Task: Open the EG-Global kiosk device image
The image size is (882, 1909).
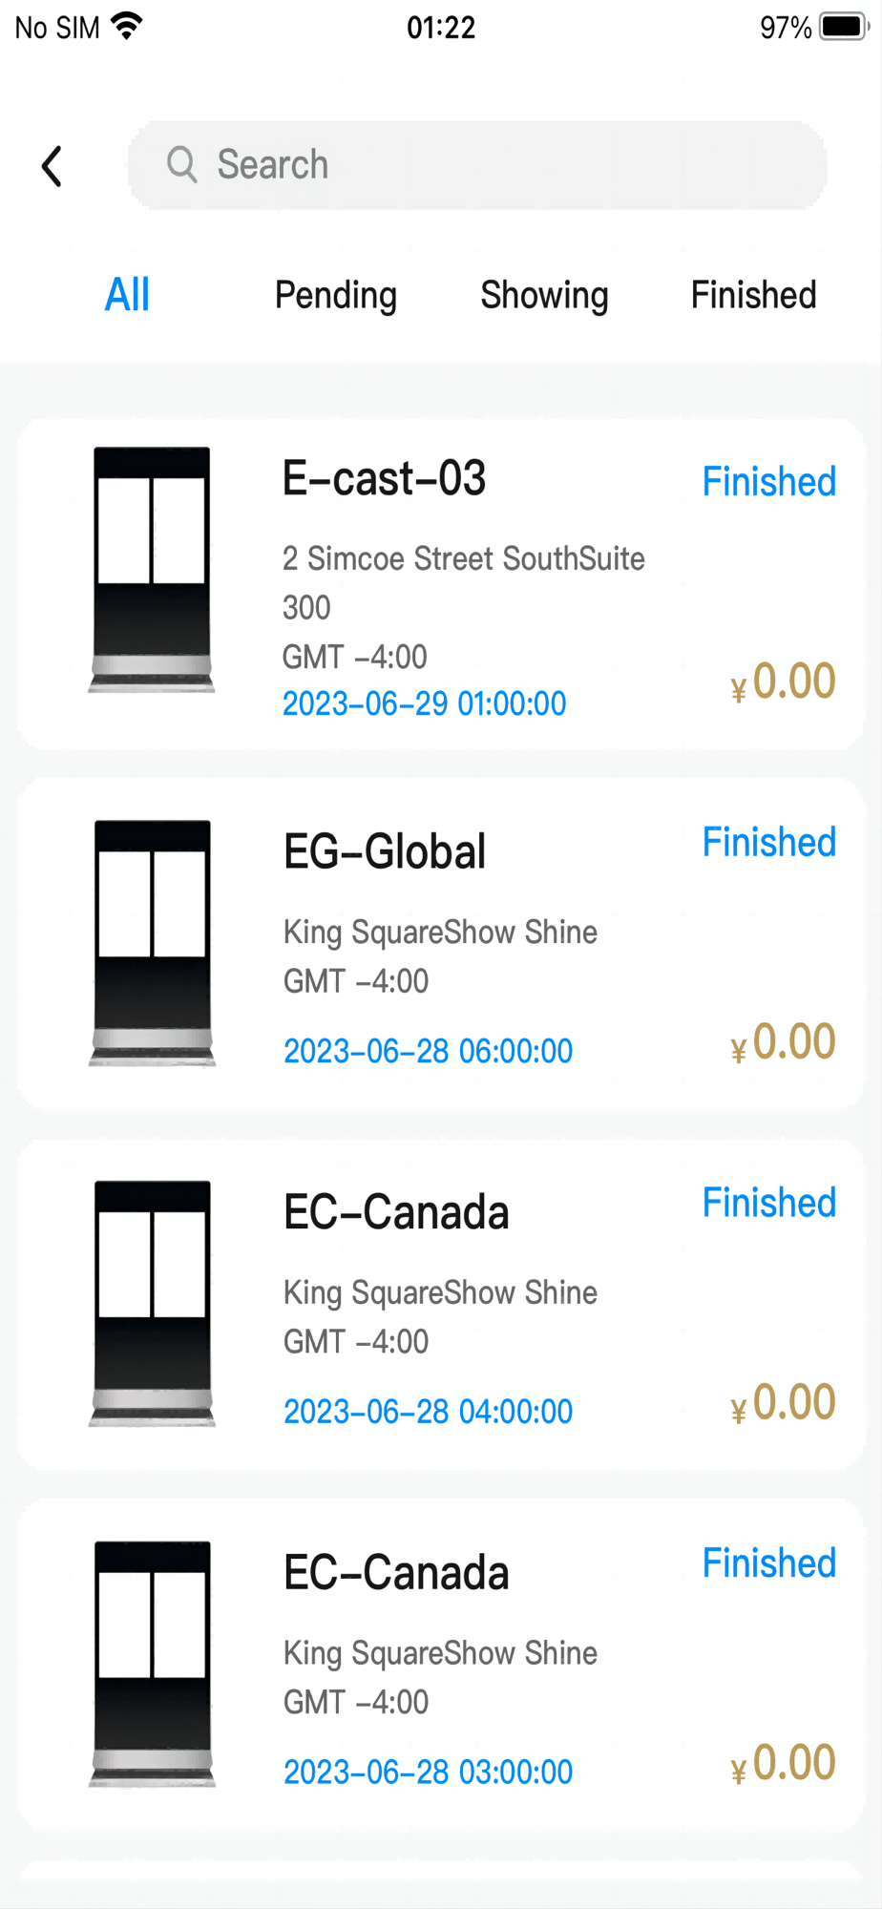Action: (x=152, y=943)
